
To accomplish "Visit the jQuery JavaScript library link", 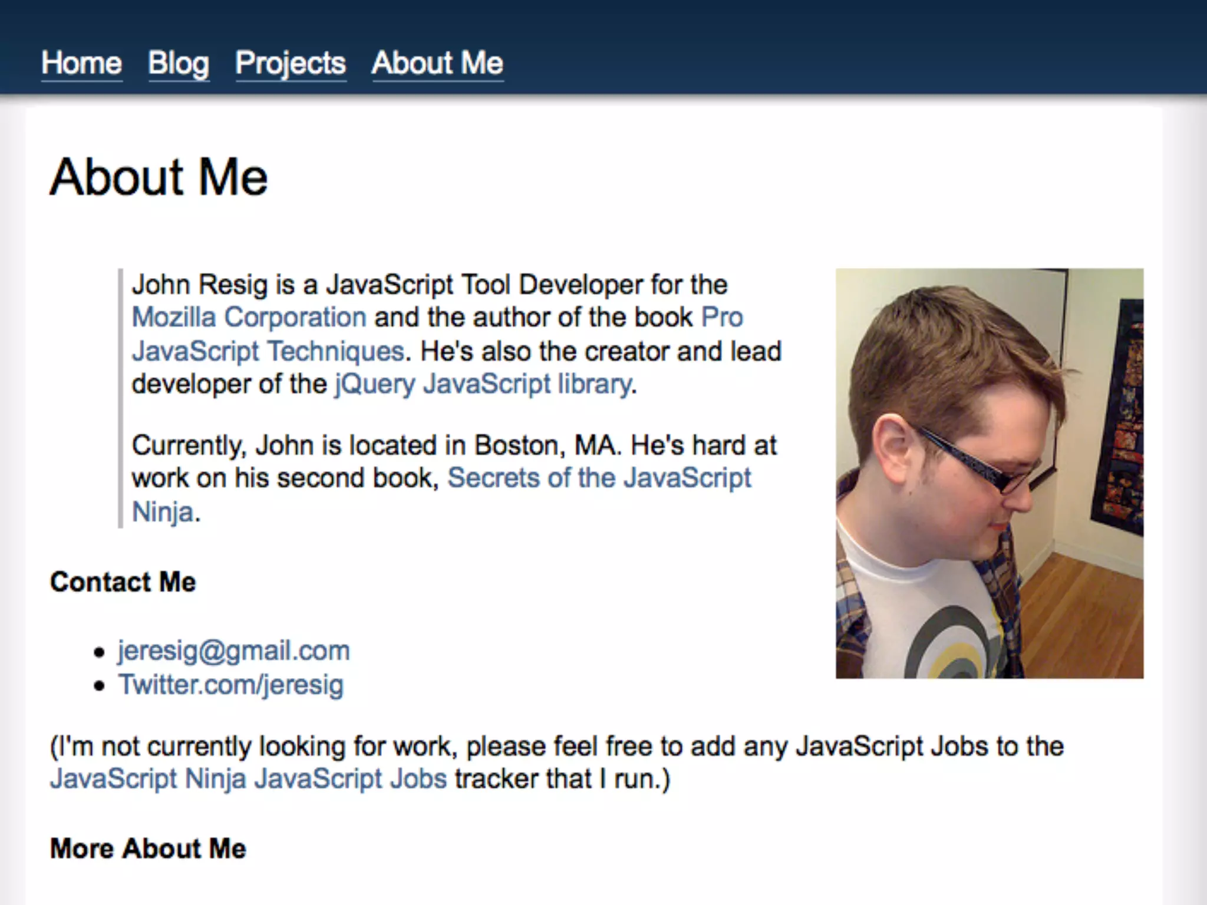I will point(483,384).
